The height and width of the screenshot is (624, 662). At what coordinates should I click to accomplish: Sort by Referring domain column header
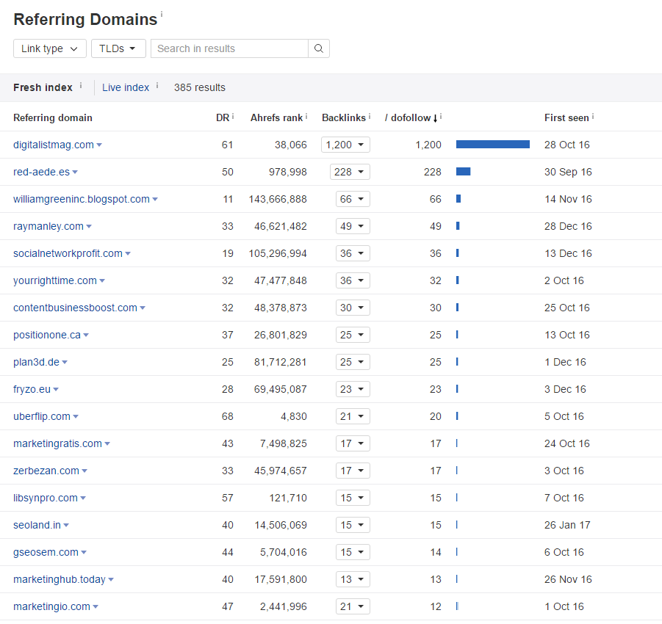tap(53, 117)
